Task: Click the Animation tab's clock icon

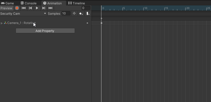Action: 45,3
